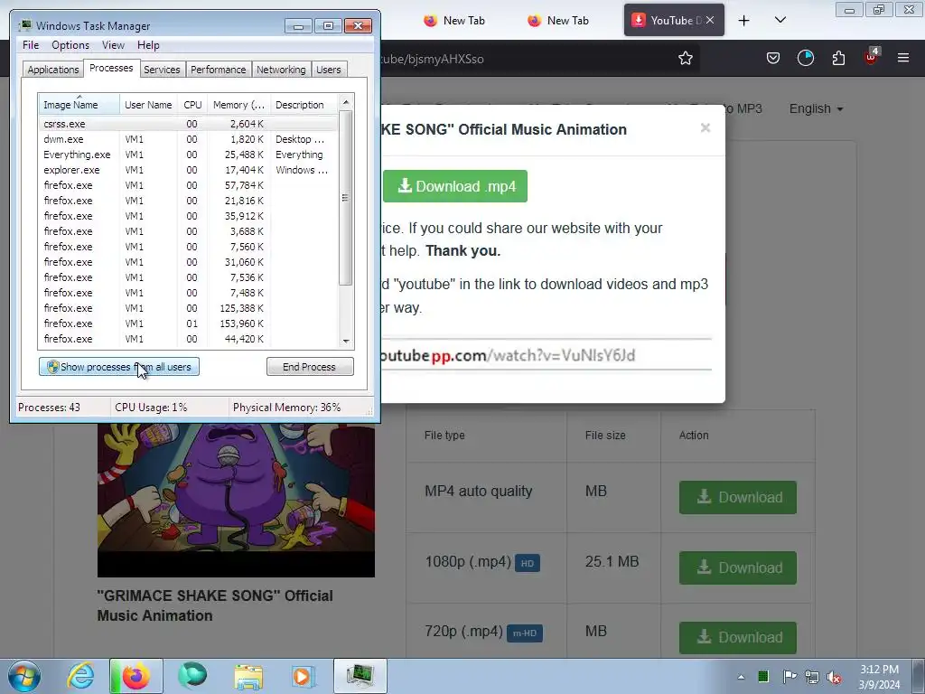
Task: Select the explorer.exe process row
Action: 188,170
